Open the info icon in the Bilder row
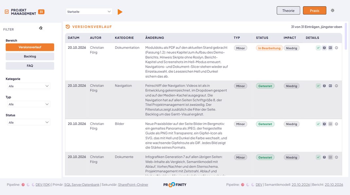The width and height of the screenshot is (350, 195). 336,124
